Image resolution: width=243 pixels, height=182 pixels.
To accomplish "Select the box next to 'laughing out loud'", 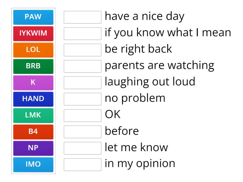I will 82,83.
